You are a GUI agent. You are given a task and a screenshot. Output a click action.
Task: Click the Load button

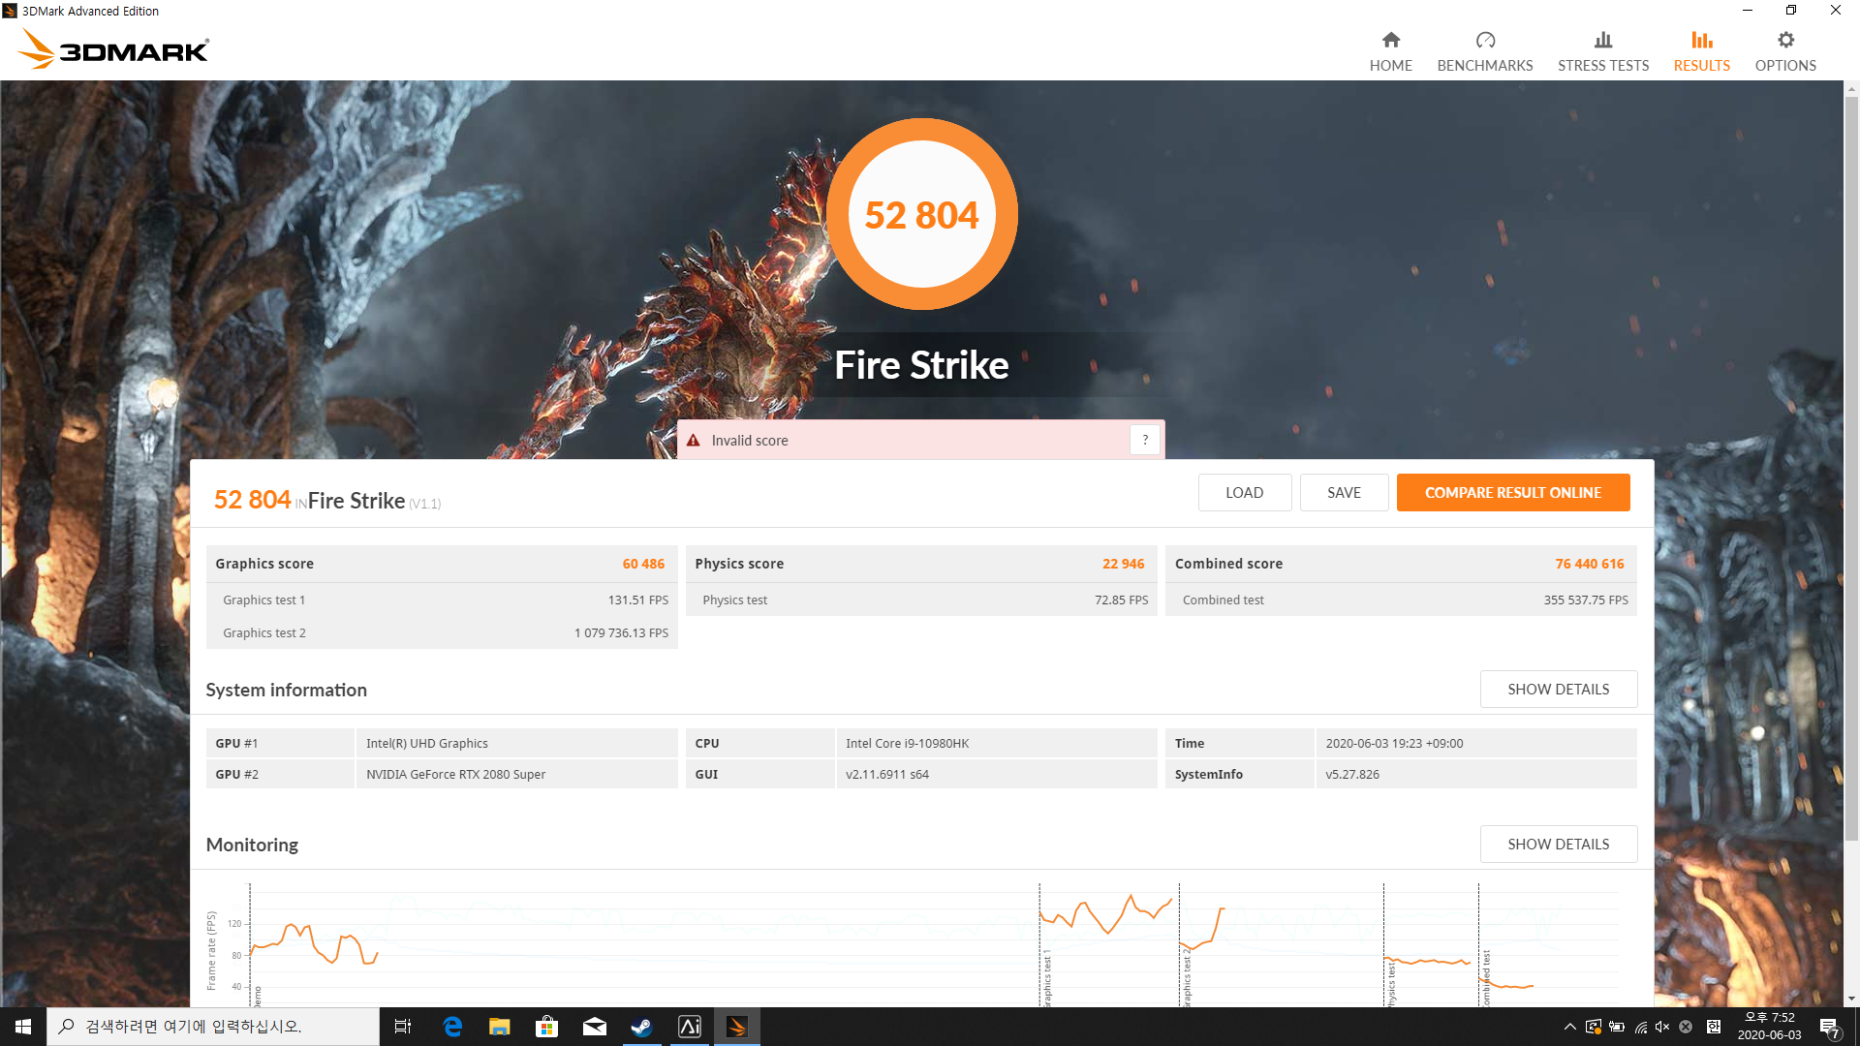pos(1244,492)
